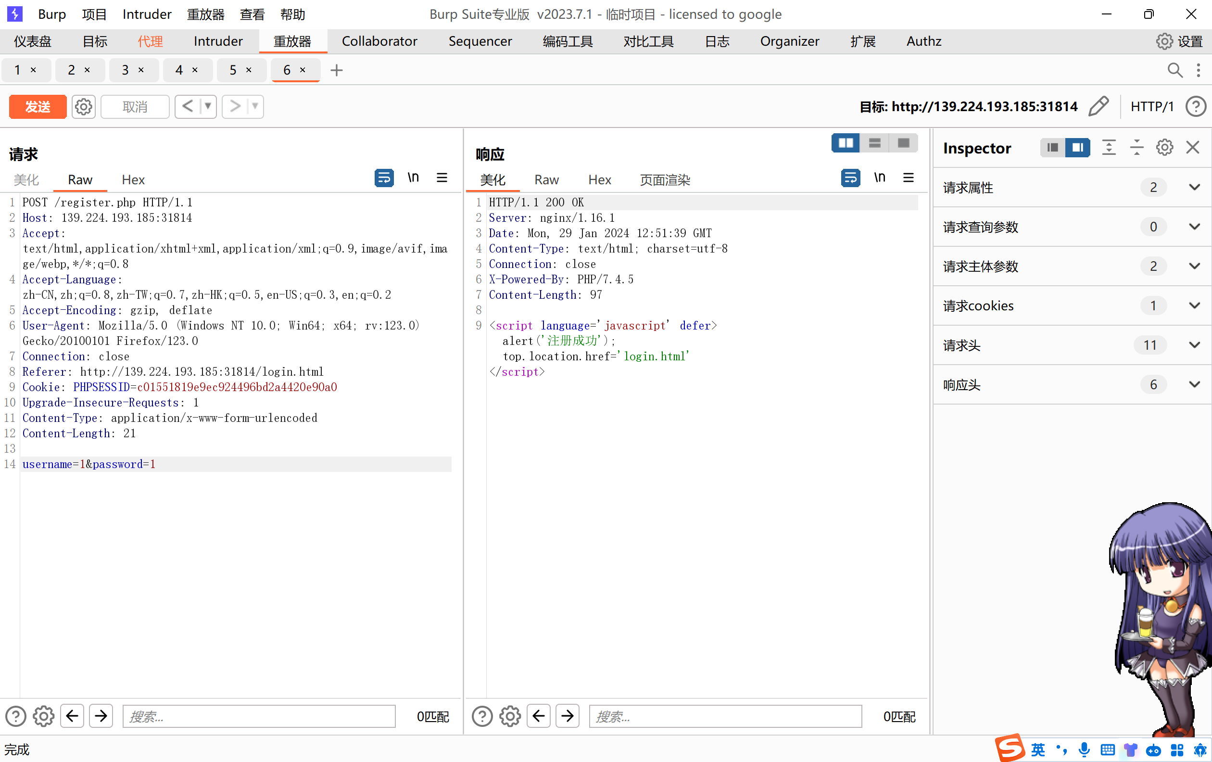
Task: Switch to Repeater tab 1
Action: [18, 70]
